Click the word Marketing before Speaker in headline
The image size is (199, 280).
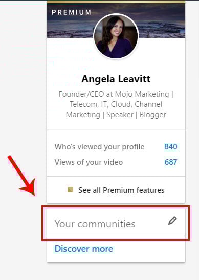(x=83, y=115)
